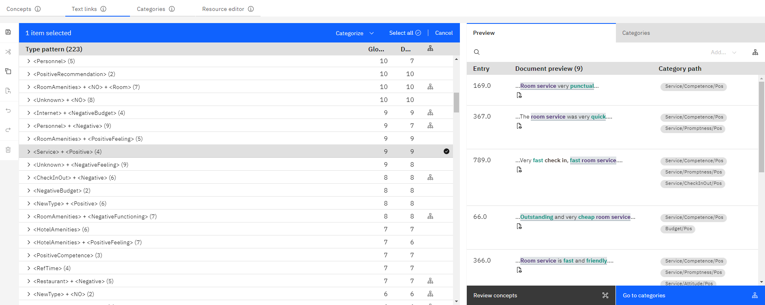Select the Categories tab in right panel

[690, 33]
